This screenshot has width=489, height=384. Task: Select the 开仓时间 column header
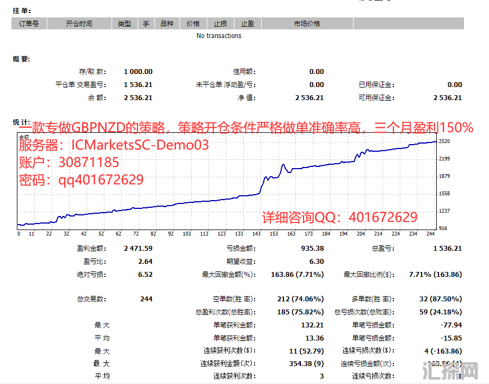(79, 23)
